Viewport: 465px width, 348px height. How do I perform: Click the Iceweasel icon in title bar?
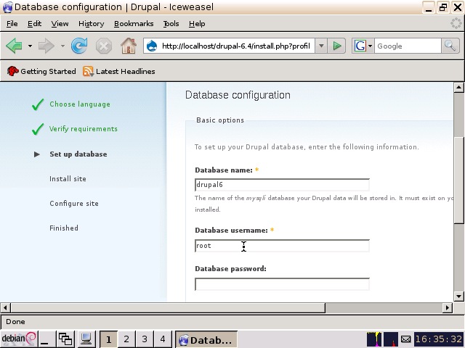coord(7,7)
